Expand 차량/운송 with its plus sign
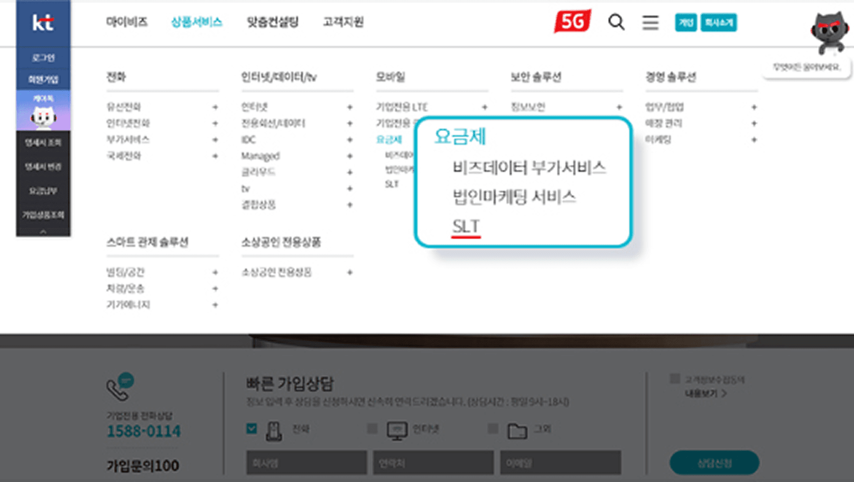The height and width of the screenshot is (482, 854). coord(215,289)
